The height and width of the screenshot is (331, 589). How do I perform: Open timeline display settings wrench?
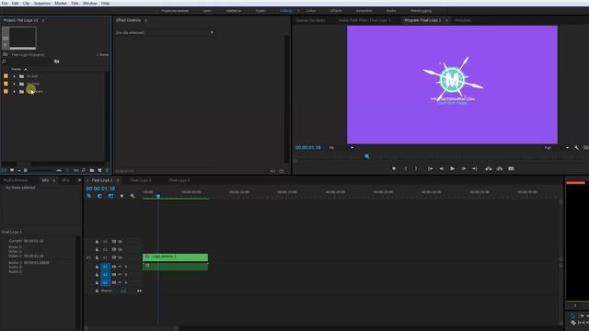pyautogui.click(x=133, y=196)
